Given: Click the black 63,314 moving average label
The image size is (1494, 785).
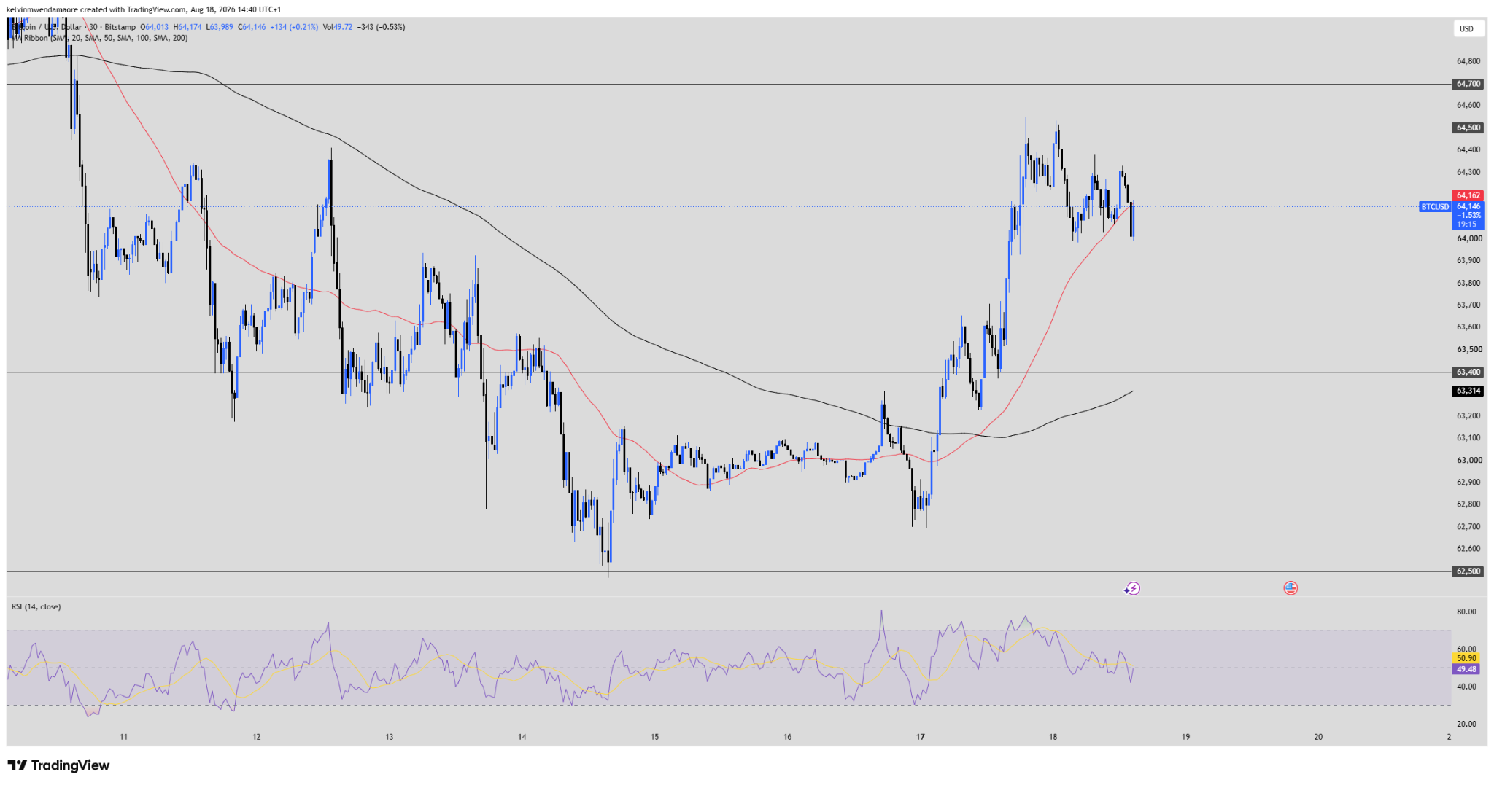Looking at the screenshot, I should click(x=1468, y=391).
